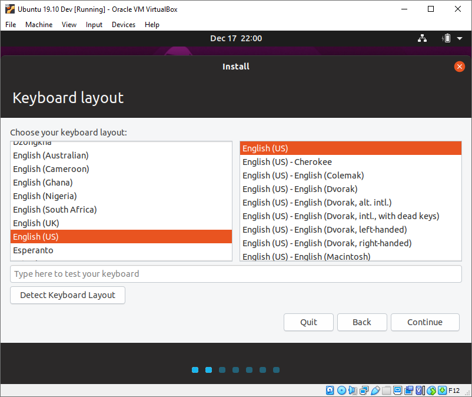Select English (US) - English (Dvorak, alt. intl.)
Screen dimensions: 472x397
[351, 203]
